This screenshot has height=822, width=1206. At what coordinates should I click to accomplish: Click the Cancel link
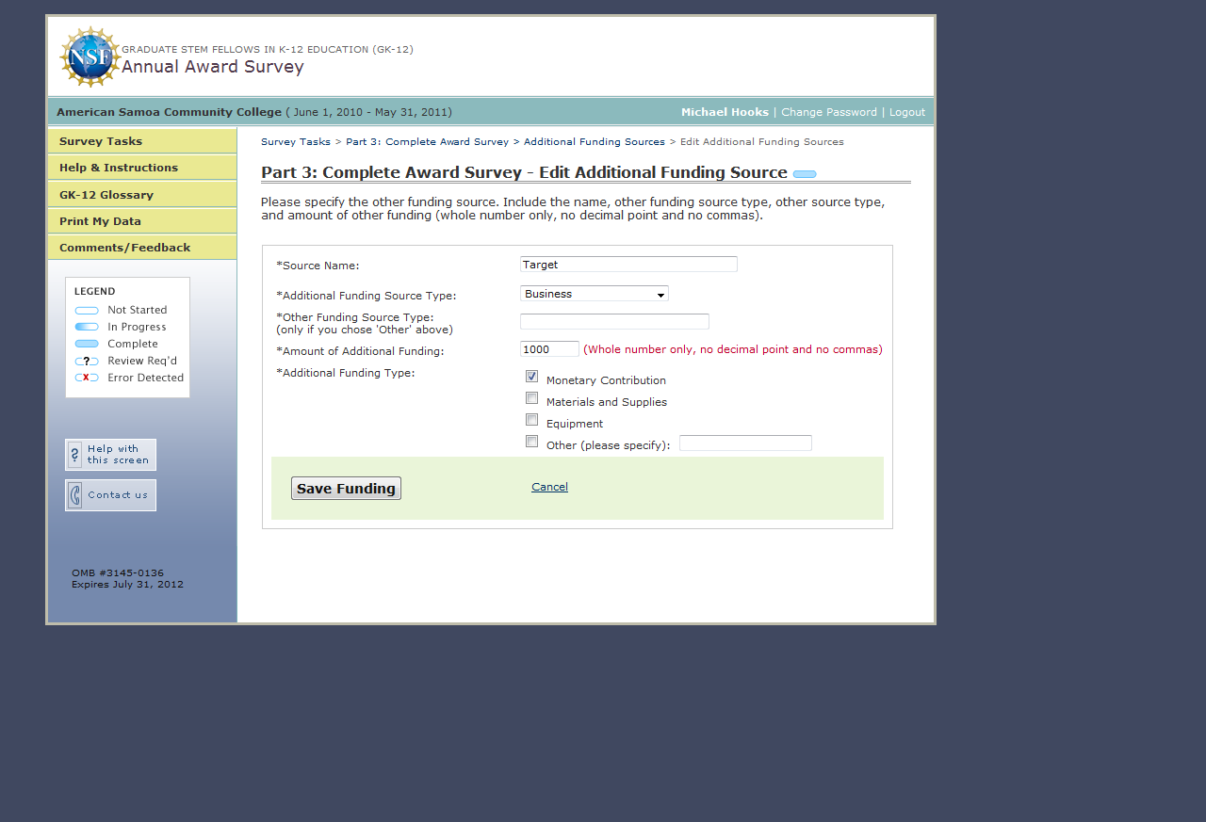click(x=549, y=487)
